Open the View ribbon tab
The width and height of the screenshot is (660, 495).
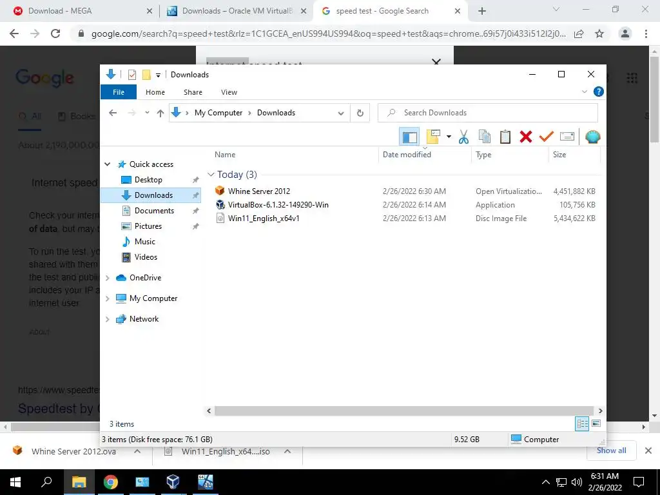(x=229, y=92)
